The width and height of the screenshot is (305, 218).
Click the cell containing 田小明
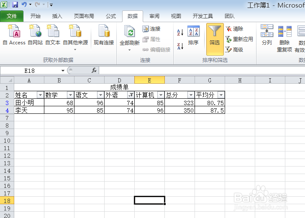click(29, 103)
